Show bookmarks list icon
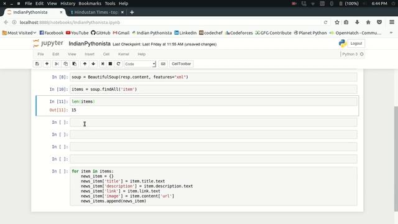 (346, 22)
